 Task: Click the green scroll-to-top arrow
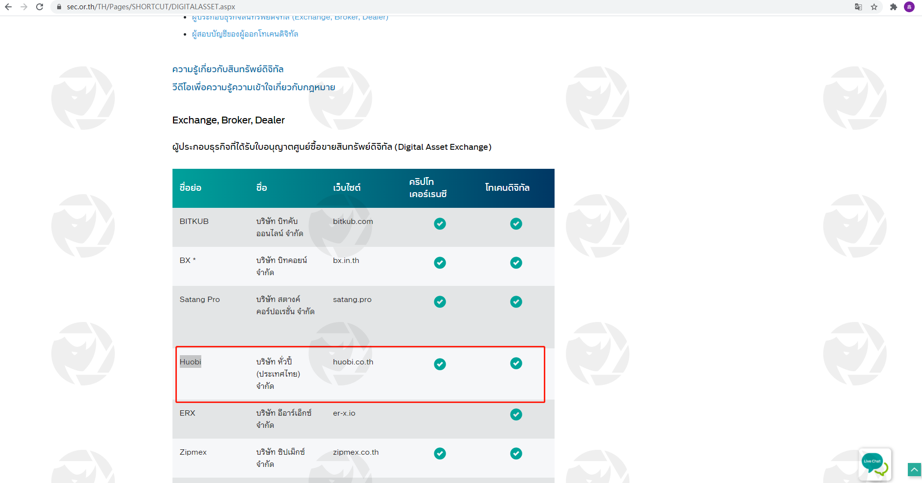pos(914,469)
